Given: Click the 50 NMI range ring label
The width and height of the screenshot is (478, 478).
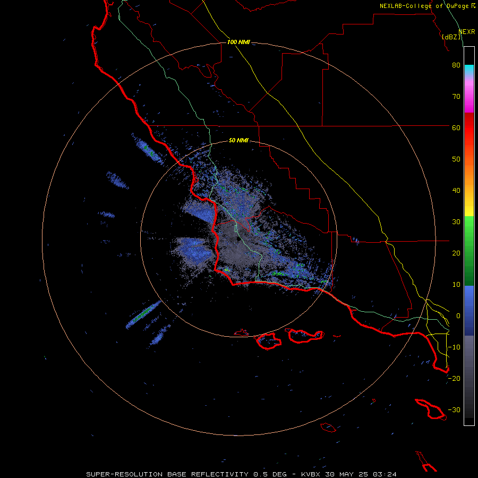Looking at the screenshot, I should [238, 141].
